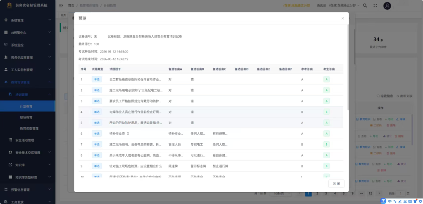Toggle fullscreen using the expand icon
The width and height of the screenshot is (423, 204).
pos(375,6)
